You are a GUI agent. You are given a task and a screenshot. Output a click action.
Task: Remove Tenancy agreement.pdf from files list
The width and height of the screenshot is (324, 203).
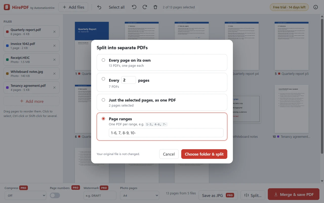pyautogui.click(x=54, y=88)
